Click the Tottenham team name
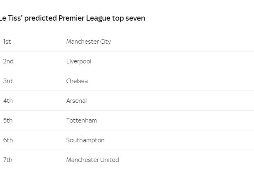 [x=81, y=121]
